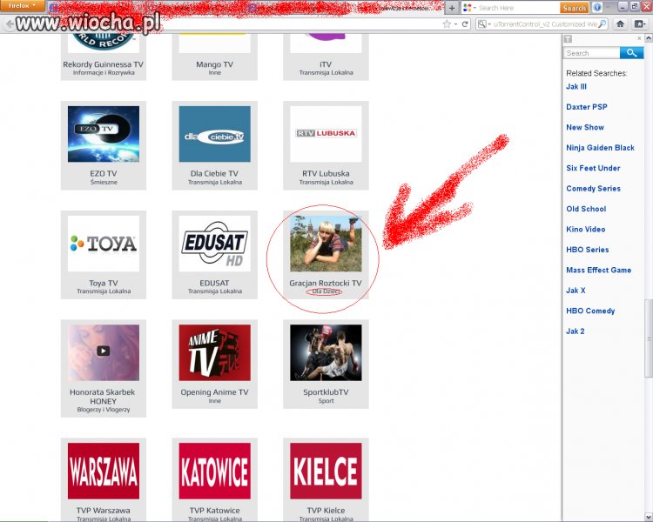Open the Dla Ciebie TV channel logo
Viewport: 653px width, 522px height.
coord(214,134)
